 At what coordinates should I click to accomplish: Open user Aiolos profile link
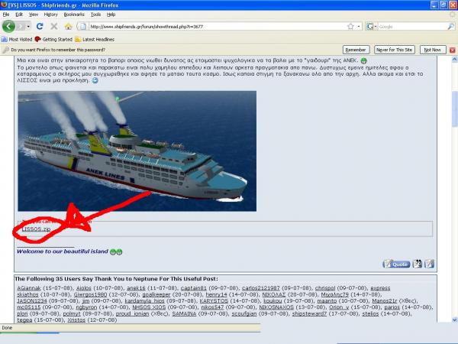84,288
